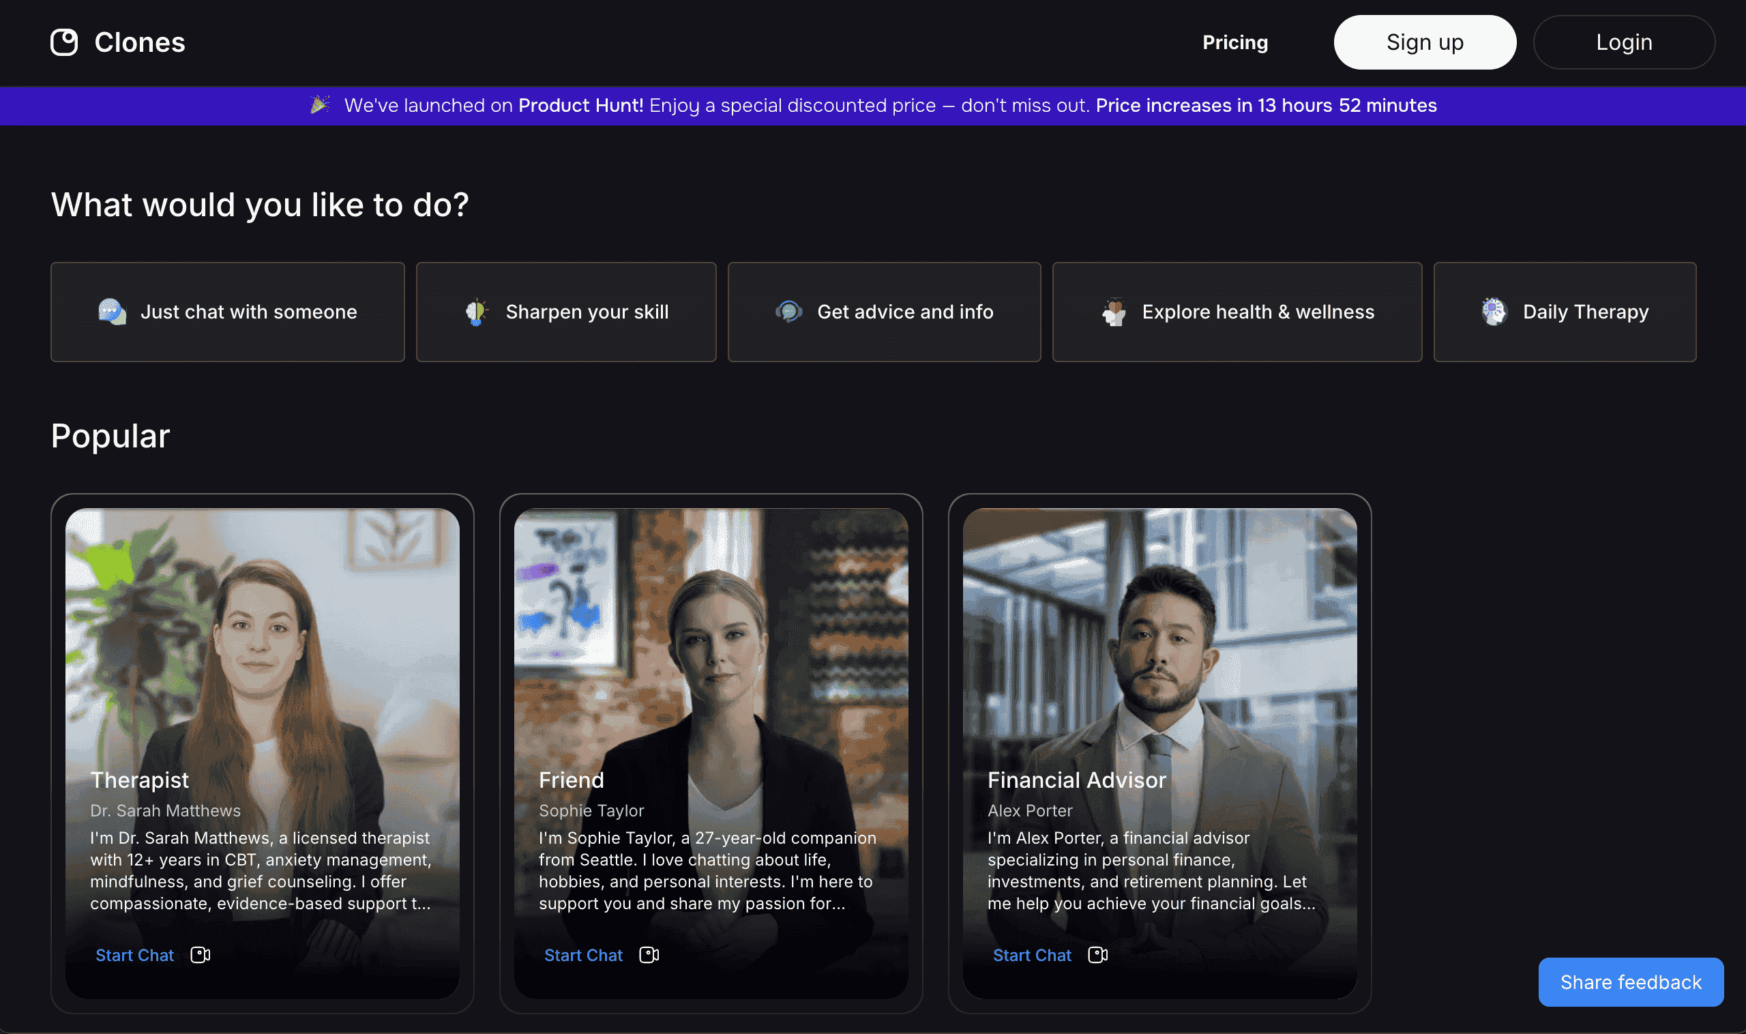Image resolution: width=1746 pixels, height=1034 pixels.
Task: Open the Pricing page
Action: [x=1234, y=42]
